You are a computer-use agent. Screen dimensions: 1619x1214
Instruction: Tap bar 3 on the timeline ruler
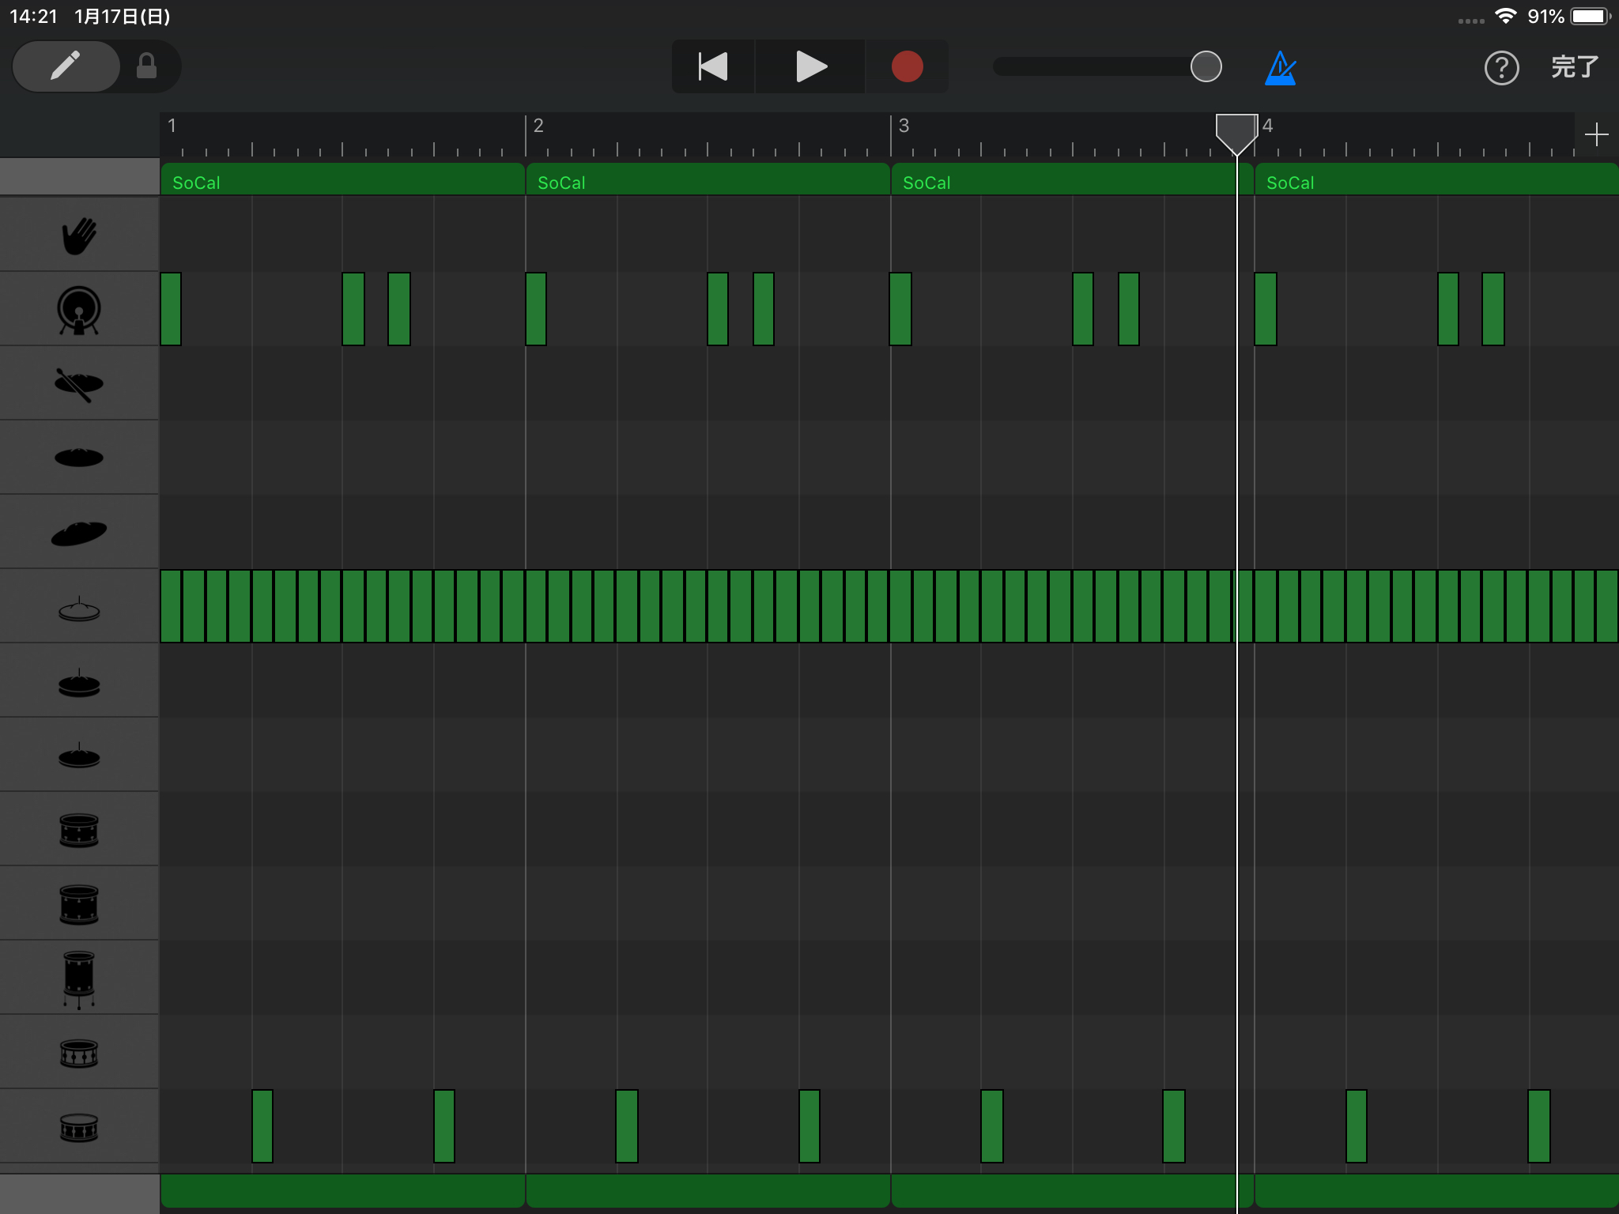(904, 126)
